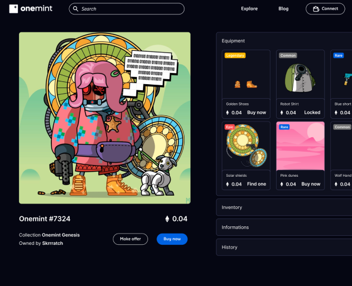Click the onemint wordmark text
The width and height of the screenshot is (352, 286).
point(36,9)
